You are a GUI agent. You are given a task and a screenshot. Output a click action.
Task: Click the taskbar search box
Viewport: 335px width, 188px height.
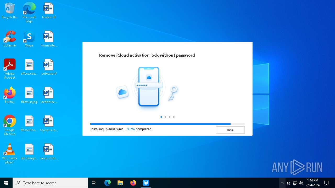point(50,183)
